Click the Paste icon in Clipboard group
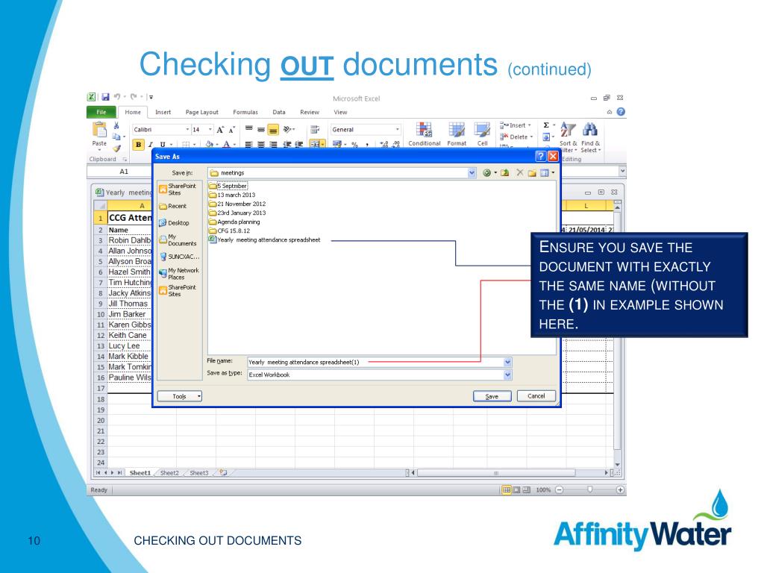 [99, 130]
